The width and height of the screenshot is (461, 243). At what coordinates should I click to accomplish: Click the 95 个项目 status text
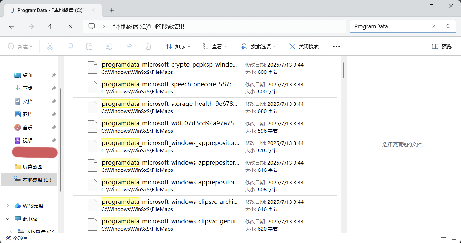pos(17,238)
